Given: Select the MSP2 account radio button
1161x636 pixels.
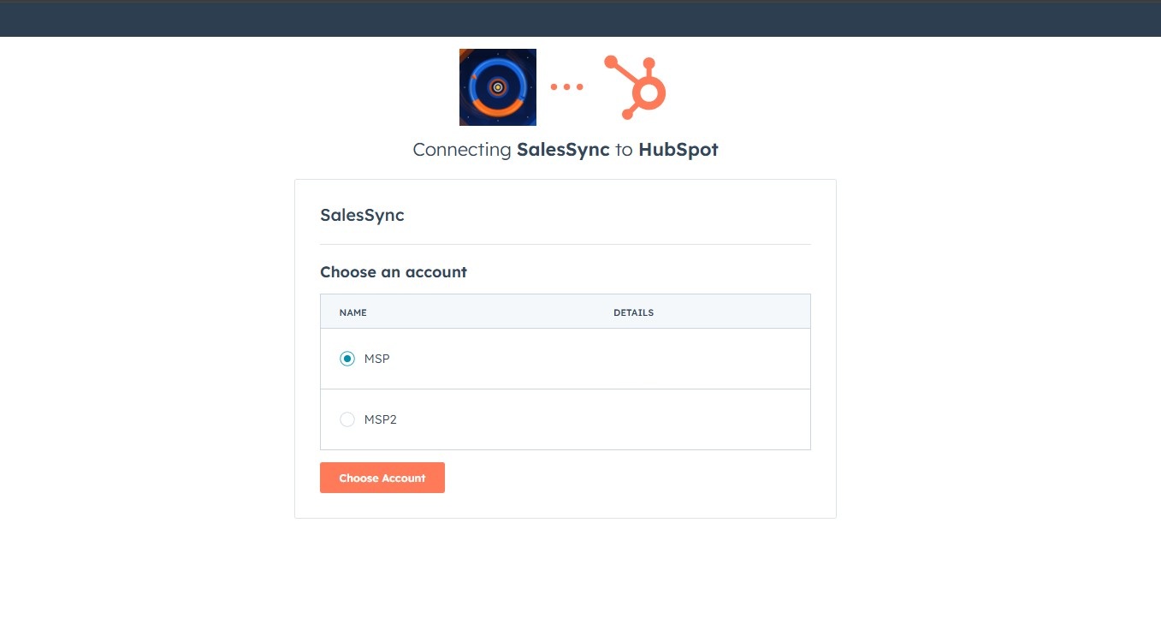Looking at the screenshot, I should pyautogui.click(x=347, y=419).
